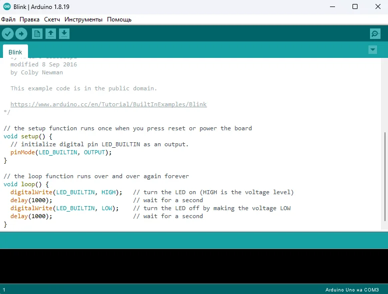Open the Правка menu
The width and height of the screenshot is (388, 294).
(29, 19)
